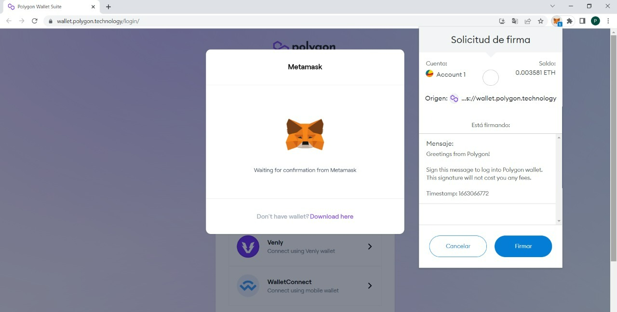Image resolution: width=617 pixels, height=312 pixels.
Task: Open the tab search chevron
Action: click(x=552, y=6)
